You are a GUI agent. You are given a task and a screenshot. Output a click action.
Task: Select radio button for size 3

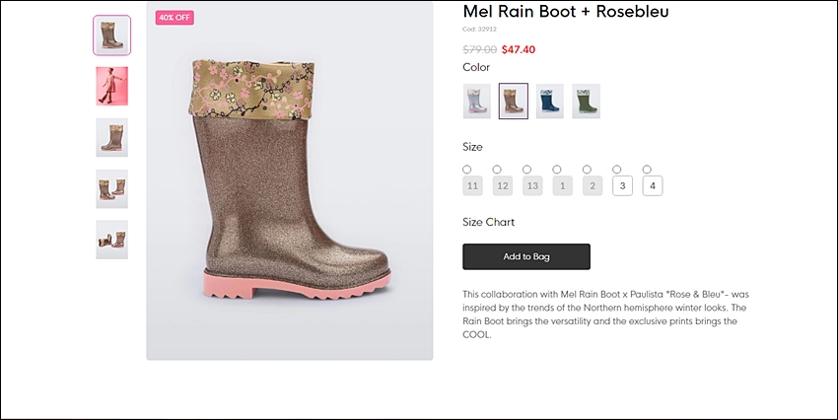617,170
